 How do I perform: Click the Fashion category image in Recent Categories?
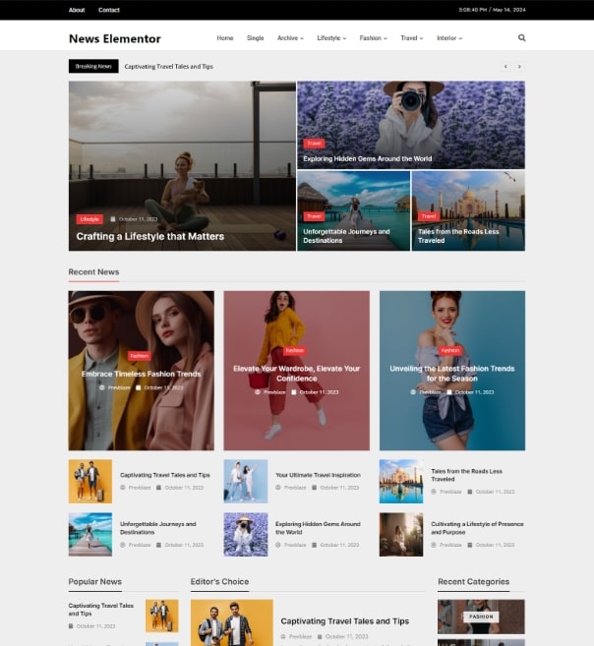tap(481, 617)
